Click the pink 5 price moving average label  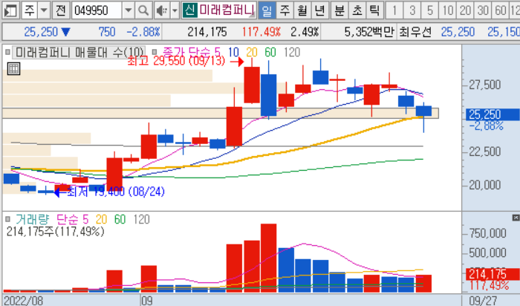217,52
